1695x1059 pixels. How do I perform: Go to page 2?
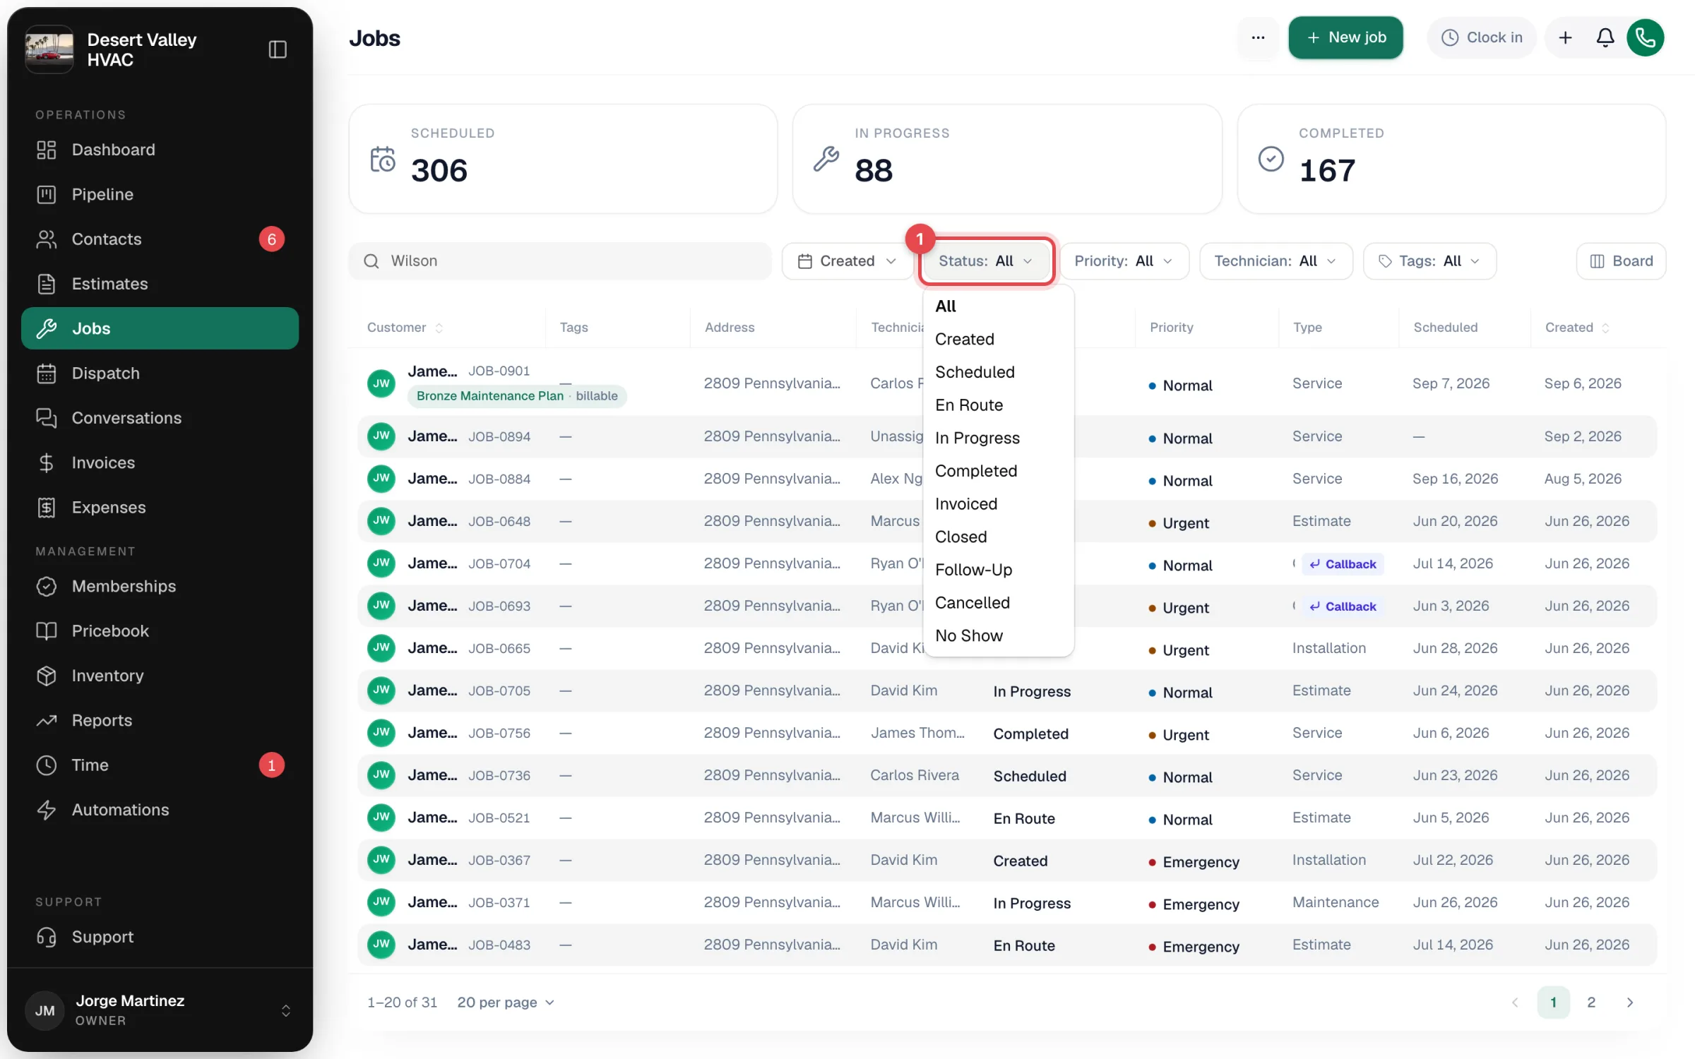(1590, 1003)
